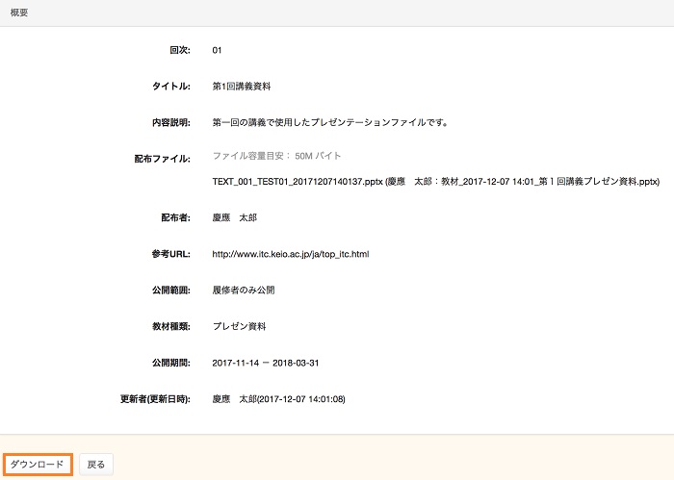The height and width of the screenshot is (480, 674).
Task: Open the TEXT_001_TEST01 pptx file link
Action: (x=435, y=181)
